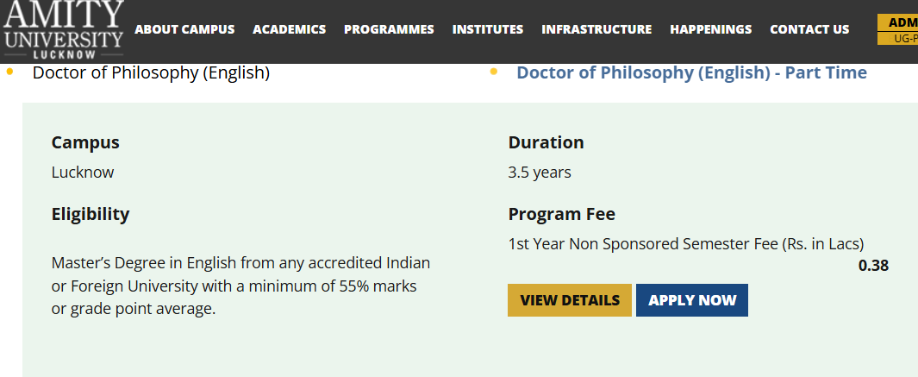Click the 3.5 years duration text
This screenshot has height=377, width=918.
[x=540, y=173]
